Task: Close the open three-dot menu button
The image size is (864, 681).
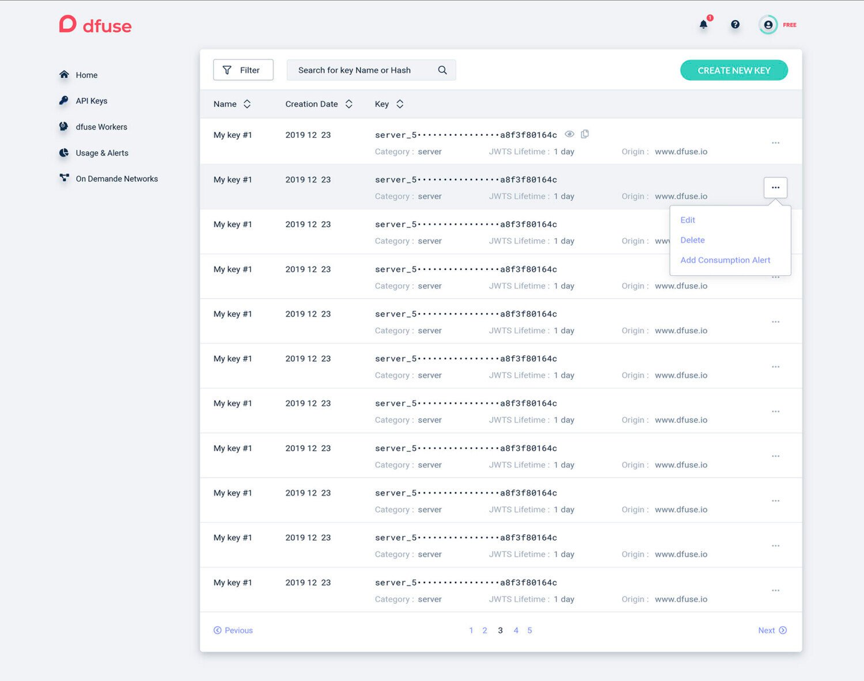Action: 775,188
